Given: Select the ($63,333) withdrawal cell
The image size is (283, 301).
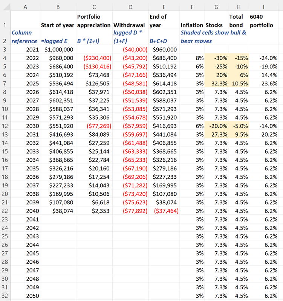Looking at the screenshot, I should click(130, 151).
